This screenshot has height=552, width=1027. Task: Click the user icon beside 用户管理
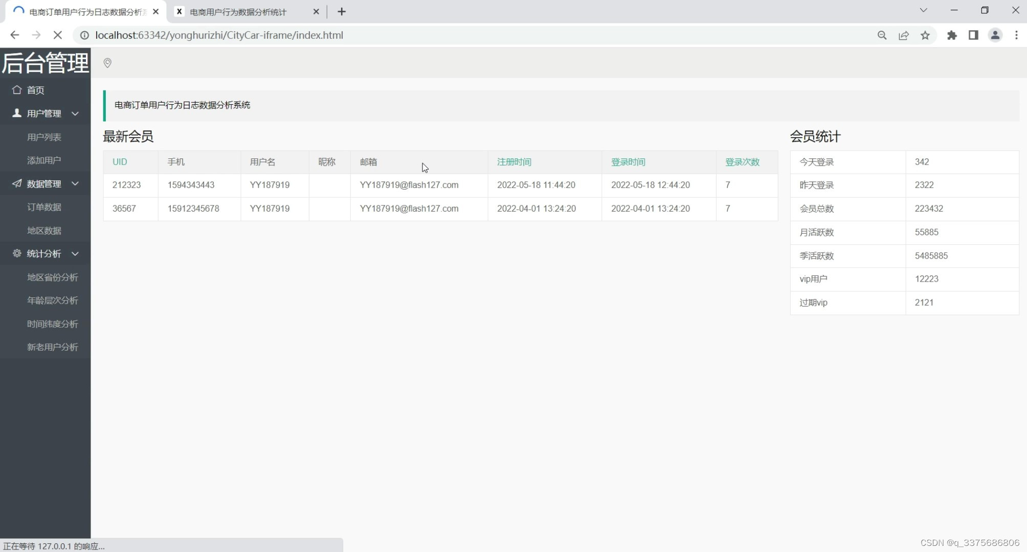tap(16, 113)
